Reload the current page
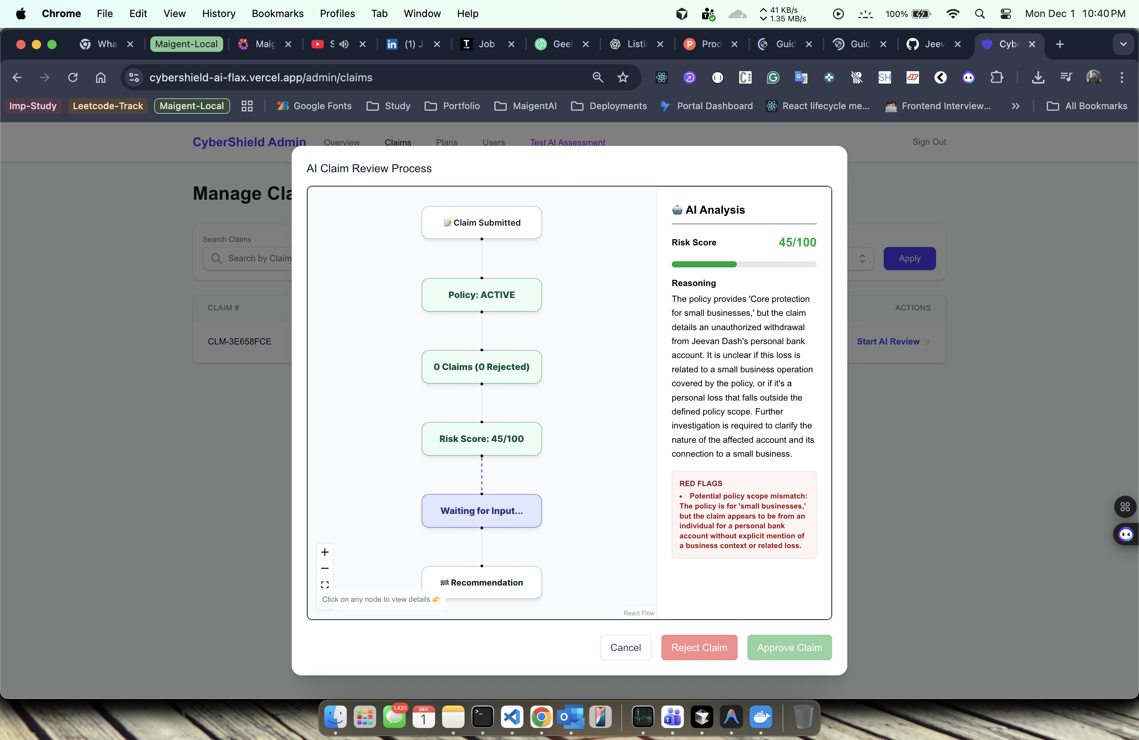Viewport: 1139px width, 740px height. [73, 77]
